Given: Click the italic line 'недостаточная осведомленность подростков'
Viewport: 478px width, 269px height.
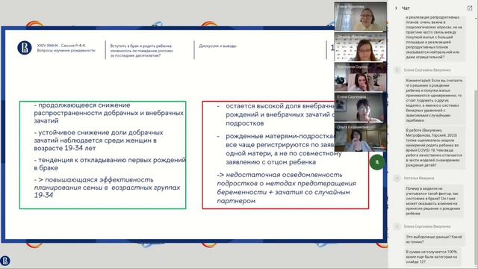Looking at the screenshot, I should point(286,188).
